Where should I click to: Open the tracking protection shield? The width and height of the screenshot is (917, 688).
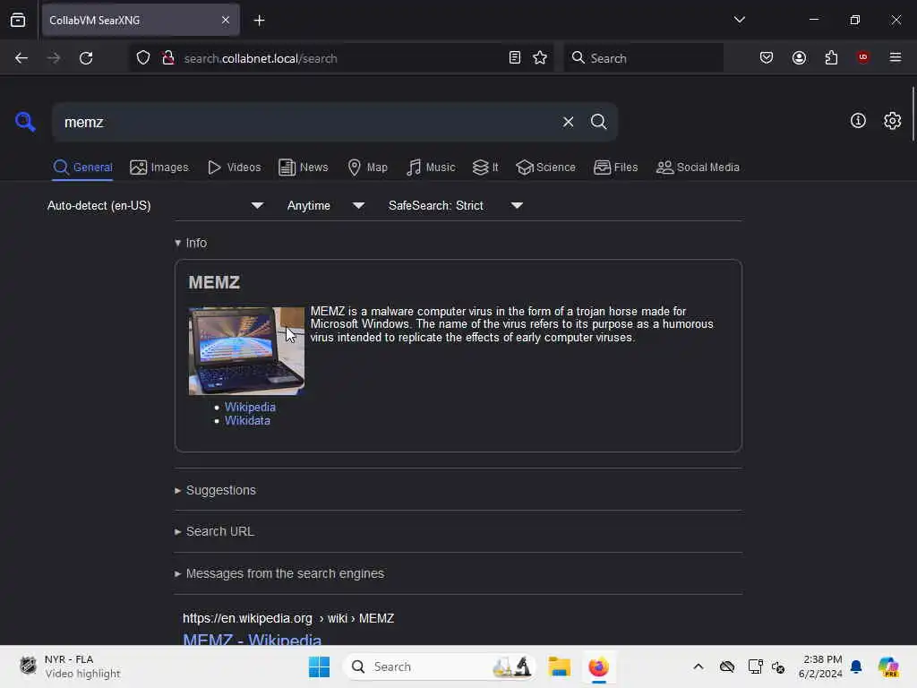143,58
